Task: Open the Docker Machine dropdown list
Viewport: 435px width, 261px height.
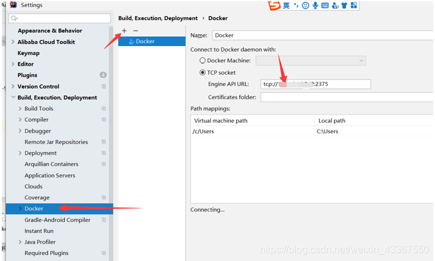Action: point(311,60)
